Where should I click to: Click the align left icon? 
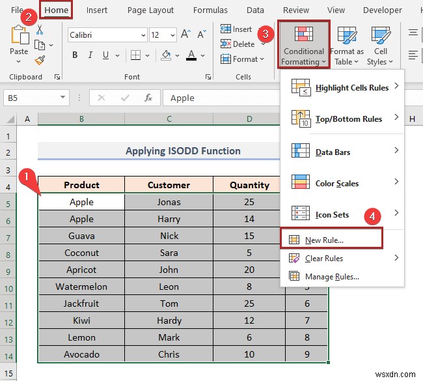coord(413,55)
